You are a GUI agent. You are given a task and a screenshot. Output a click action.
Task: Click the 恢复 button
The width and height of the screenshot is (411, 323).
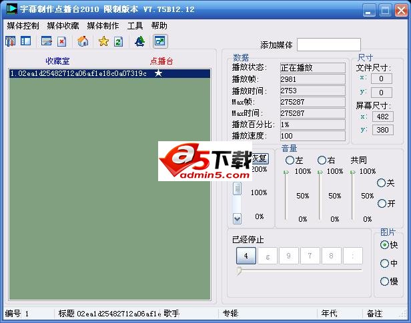(x=260, y=159)
